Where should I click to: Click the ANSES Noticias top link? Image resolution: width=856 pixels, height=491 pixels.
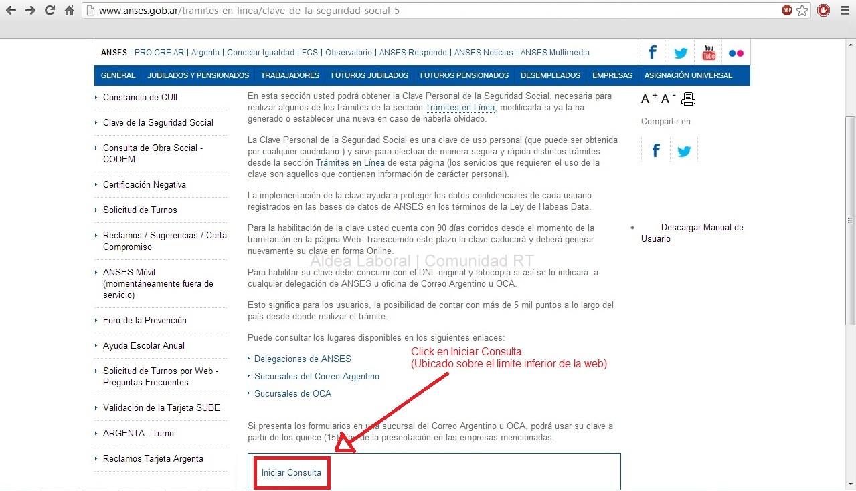pos(484,53)
